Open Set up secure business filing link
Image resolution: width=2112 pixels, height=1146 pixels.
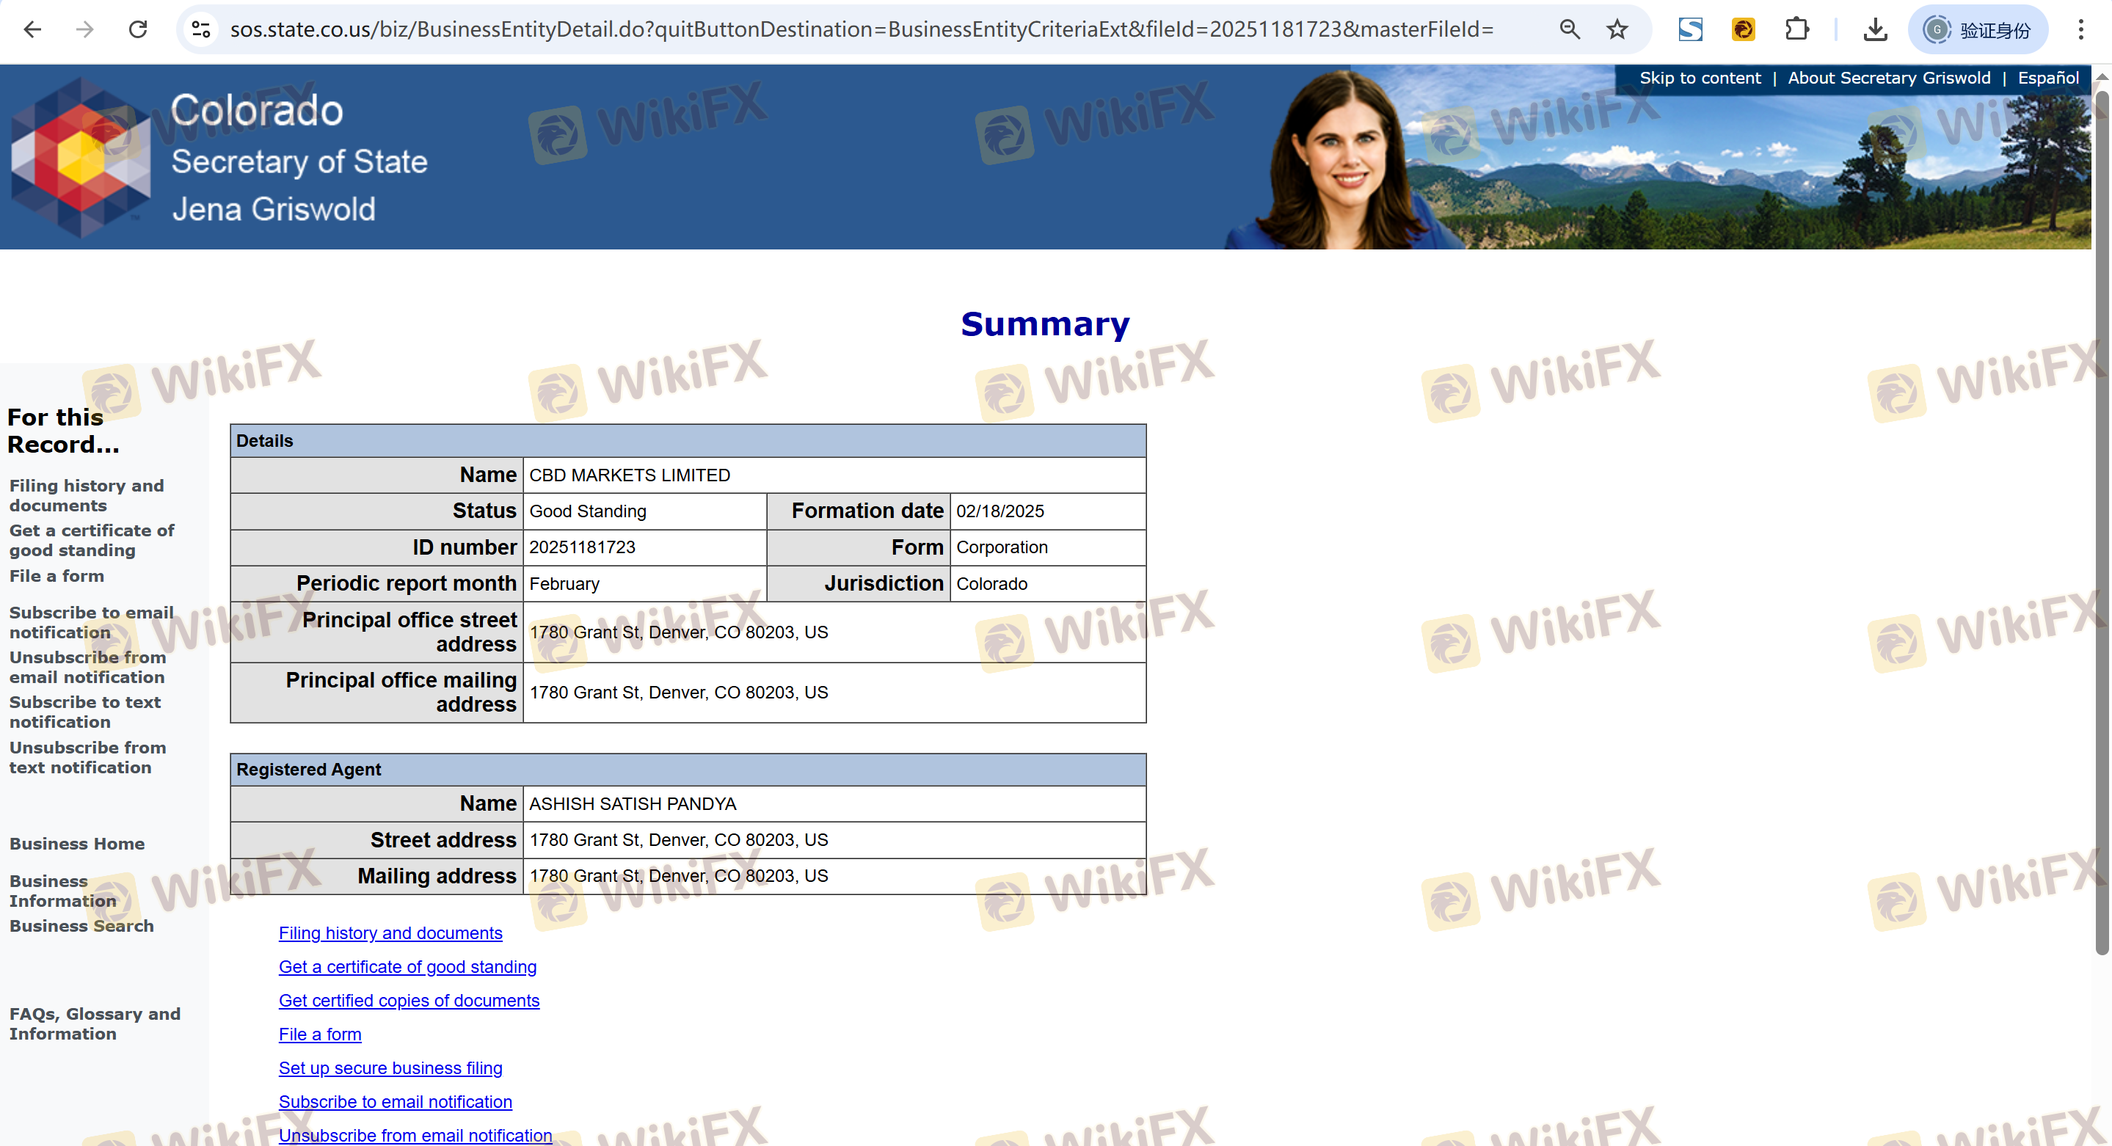click(390, 1067)
